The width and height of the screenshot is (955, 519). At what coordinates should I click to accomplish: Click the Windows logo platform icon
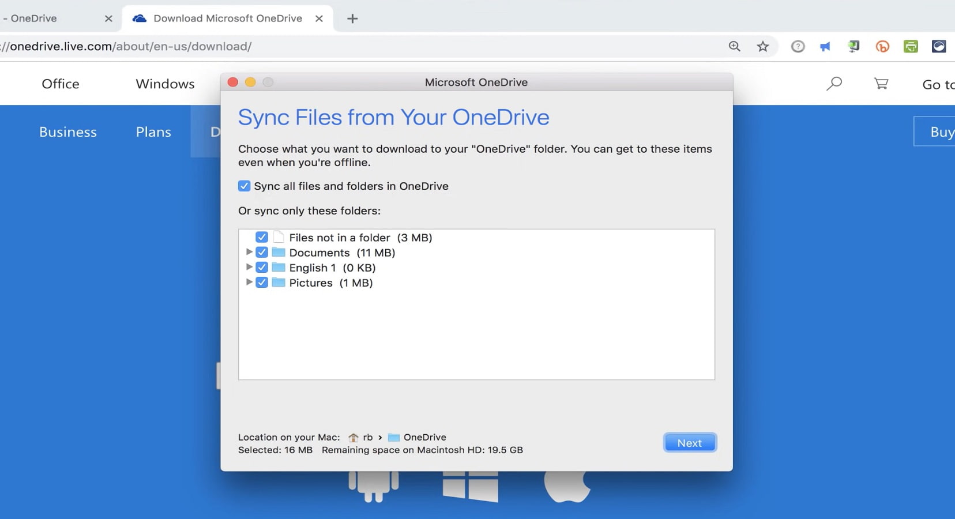(x=470, y=487)
